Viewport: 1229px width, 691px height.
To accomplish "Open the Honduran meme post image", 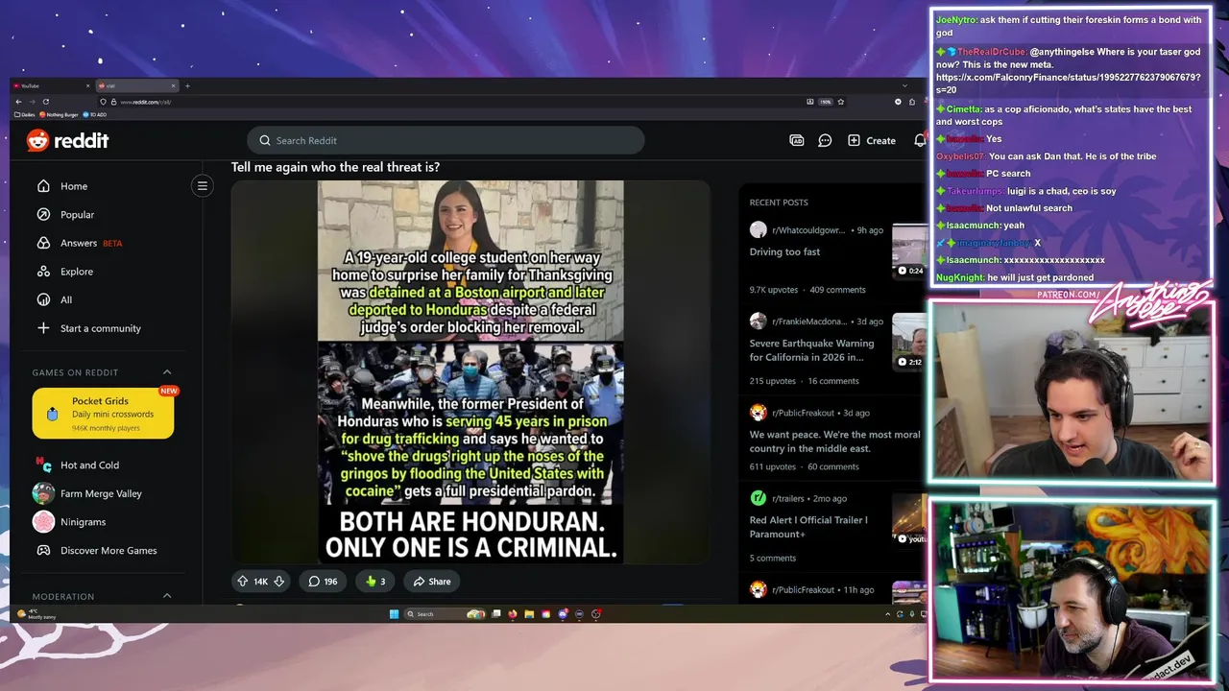I will point(470,371).
